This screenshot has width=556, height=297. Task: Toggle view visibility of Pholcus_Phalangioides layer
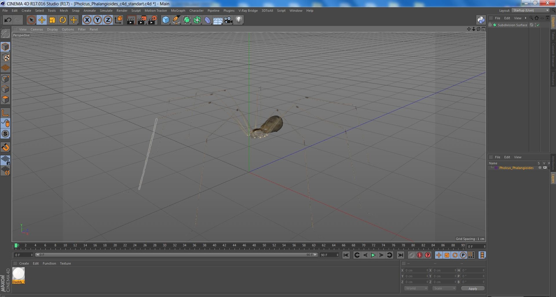[545, 168]
